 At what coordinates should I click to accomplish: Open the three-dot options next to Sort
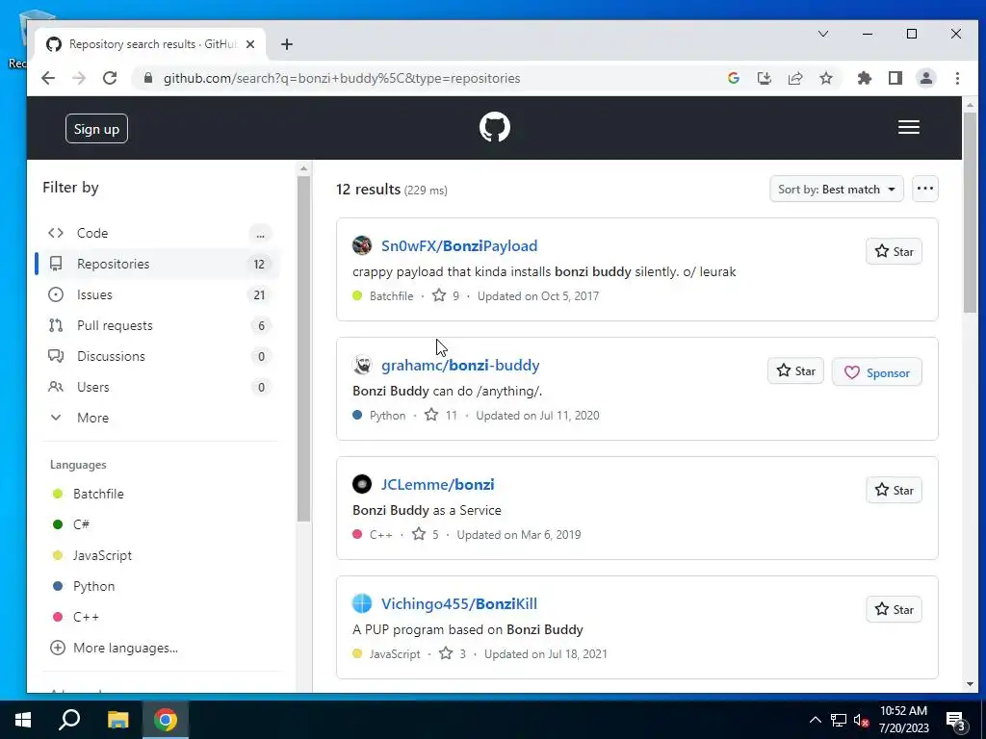(x=925, y=189)
